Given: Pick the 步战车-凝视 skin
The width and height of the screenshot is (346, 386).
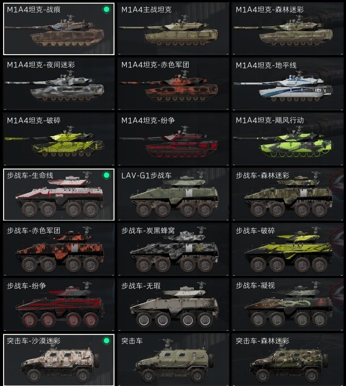Looking at the screenshot, I should pos(288,305).
